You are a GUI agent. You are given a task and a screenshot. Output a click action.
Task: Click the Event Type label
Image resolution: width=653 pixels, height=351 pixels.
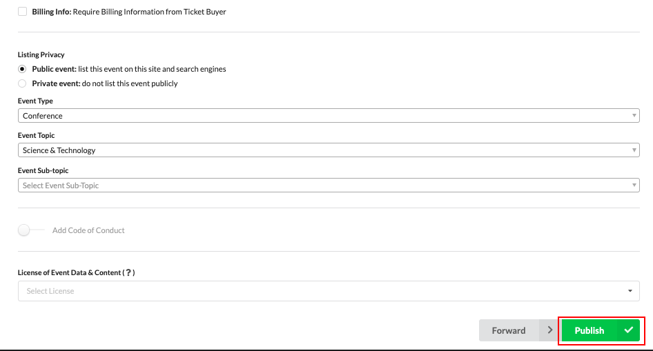pos(35,101)
